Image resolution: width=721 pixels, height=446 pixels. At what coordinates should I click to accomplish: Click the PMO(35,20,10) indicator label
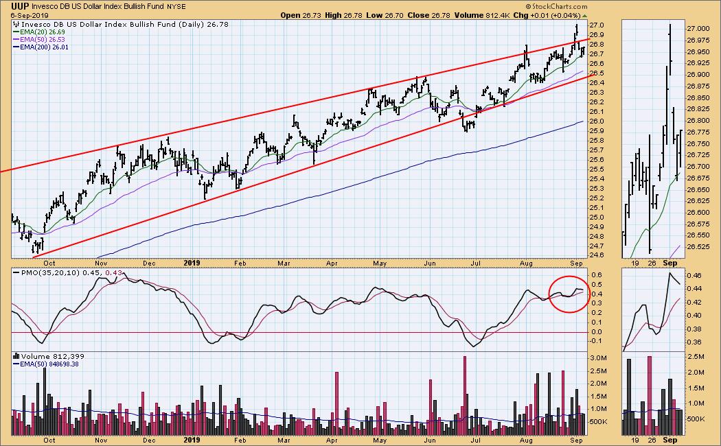pos(51,273)
